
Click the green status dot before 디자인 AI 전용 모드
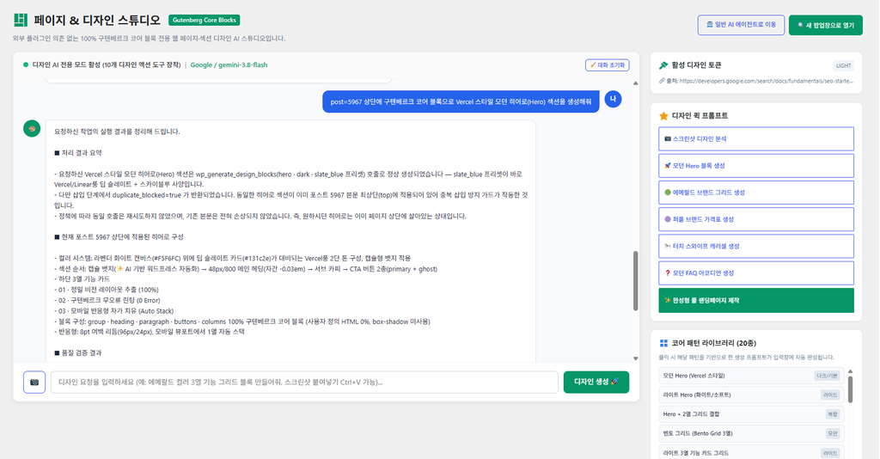[26, 65]
